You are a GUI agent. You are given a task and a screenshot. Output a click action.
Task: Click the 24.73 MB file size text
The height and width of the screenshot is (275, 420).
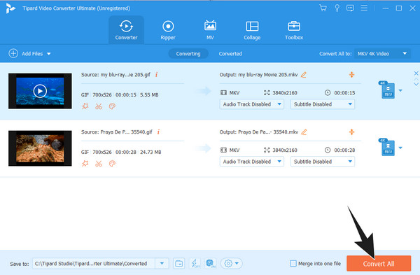pos(150,152)
